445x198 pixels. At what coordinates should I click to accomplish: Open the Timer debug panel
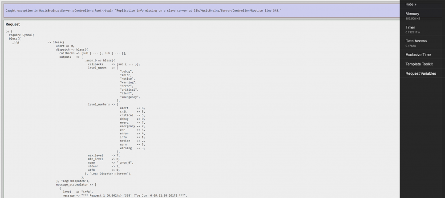coord(410,27)
